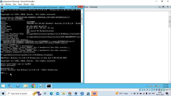Open Chrome on host taskbar
The width and height of the screenshot is (171, 96).
click(70, 94)
